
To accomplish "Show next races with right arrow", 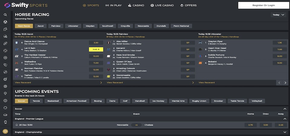I will 285,83.
